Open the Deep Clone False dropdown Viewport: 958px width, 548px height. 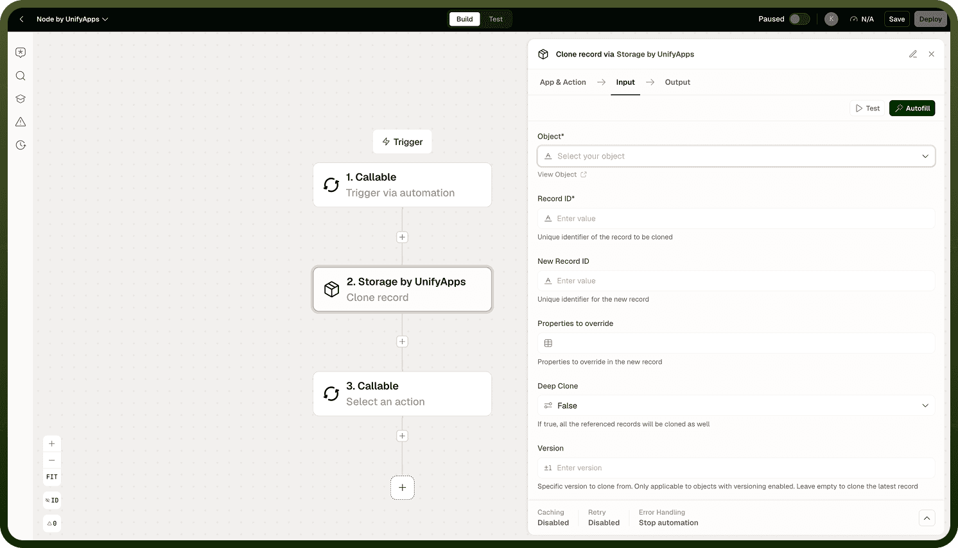pos(736,406)
